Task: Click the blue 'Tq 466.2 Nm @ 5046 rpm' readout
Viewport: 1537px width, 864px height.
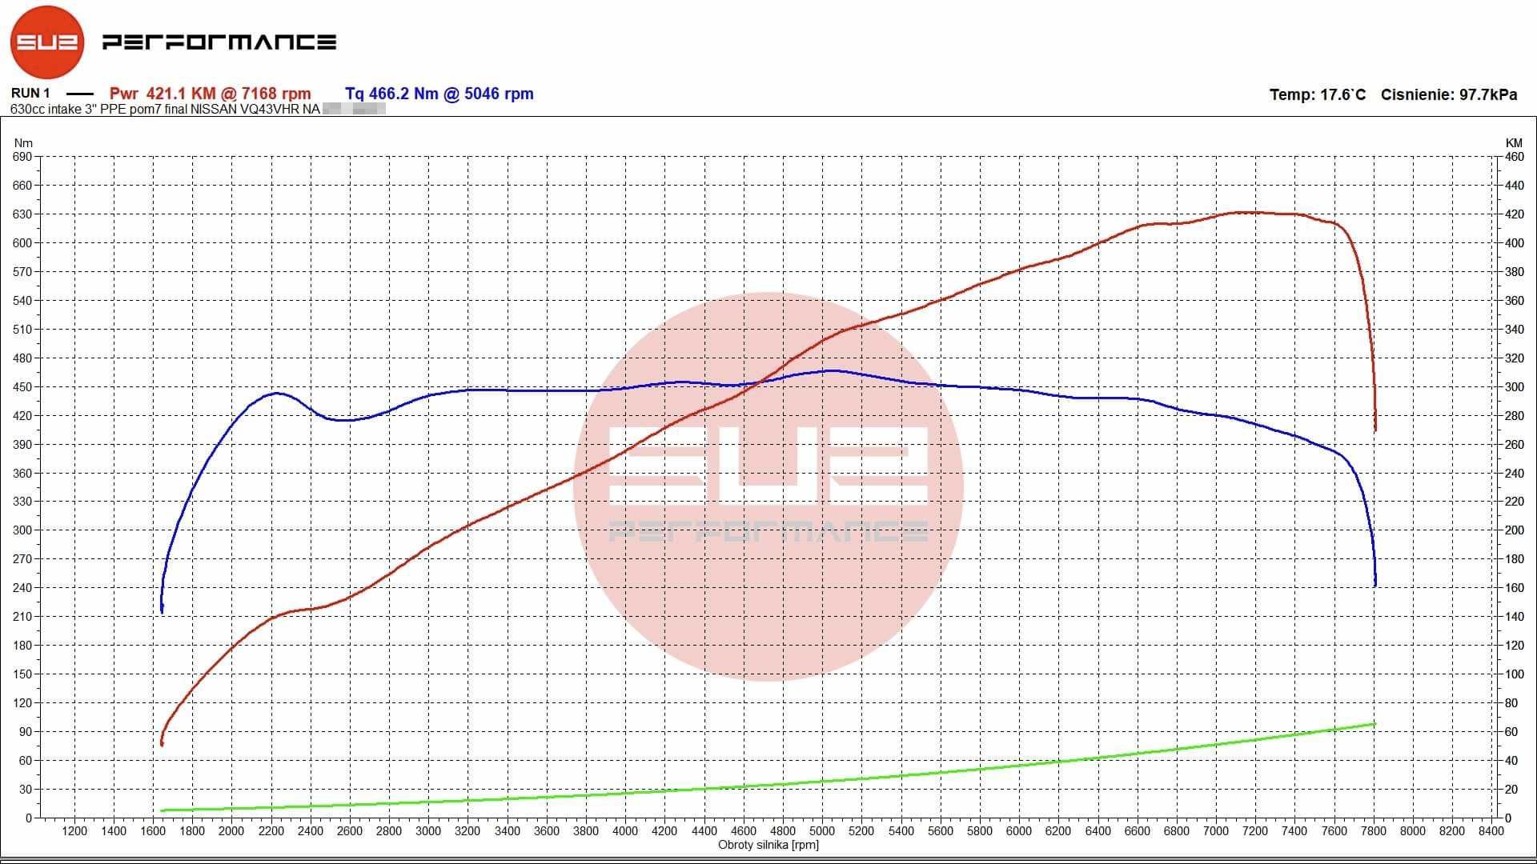Action: click(x=439, y=94)
